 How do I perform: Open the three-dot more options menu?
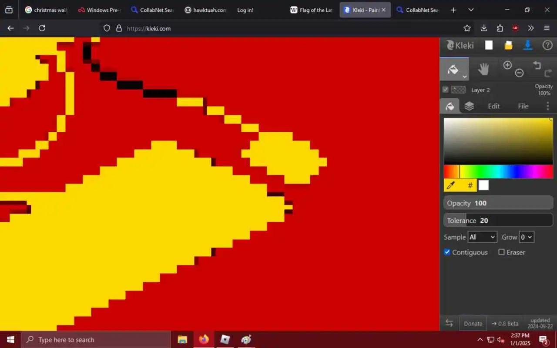point(547,106)
